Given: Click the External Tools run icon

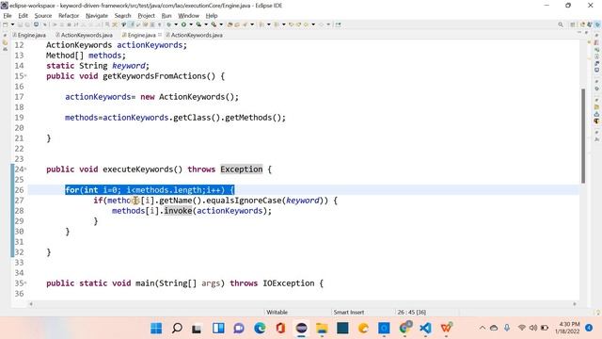Looking at the screenshot, I should pyautogui.click(x=214, y=24).
